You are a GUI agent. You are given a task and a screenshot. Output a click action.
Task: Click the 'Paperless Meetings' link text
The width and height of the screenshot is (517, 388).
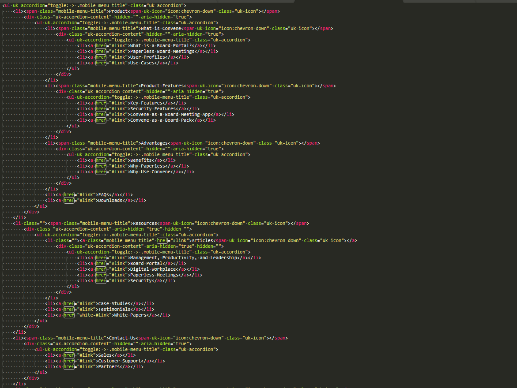coord(154,275)
